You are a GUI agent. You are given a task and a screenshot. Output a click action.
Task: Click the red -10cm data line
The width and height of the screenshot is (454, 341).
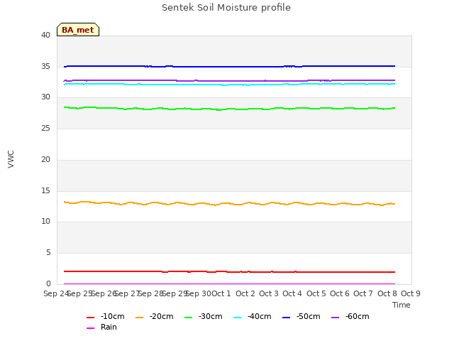[228, 271]
